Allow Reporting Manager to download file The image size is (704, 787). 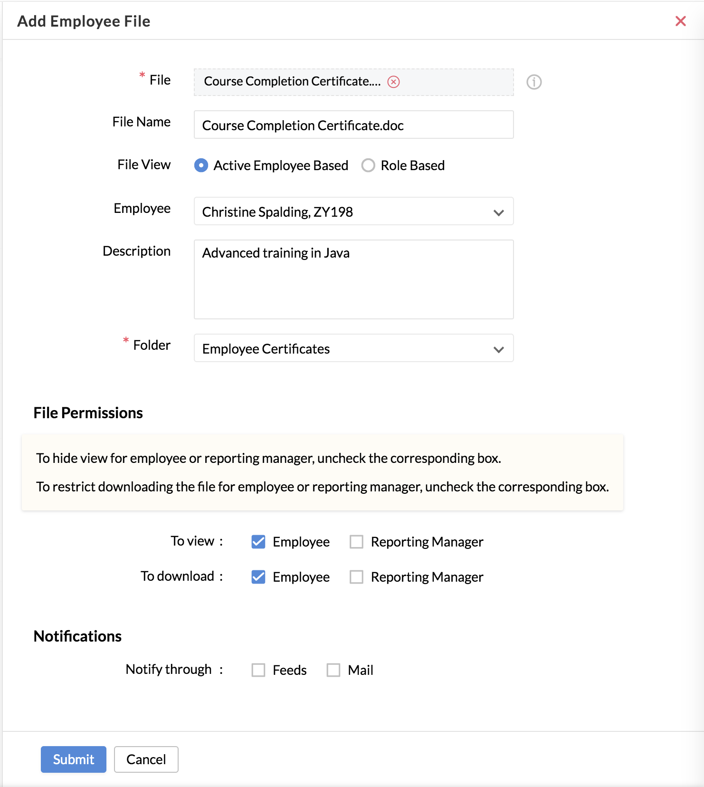pyautogui.click(x=356, y=577)
